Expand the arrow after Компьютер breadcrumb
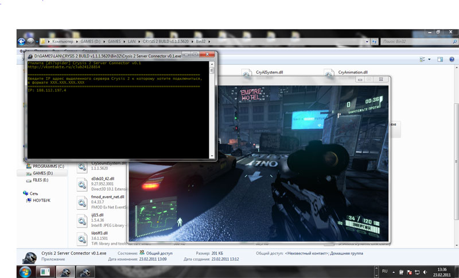The image size is (459, 278). coord(77,41)
